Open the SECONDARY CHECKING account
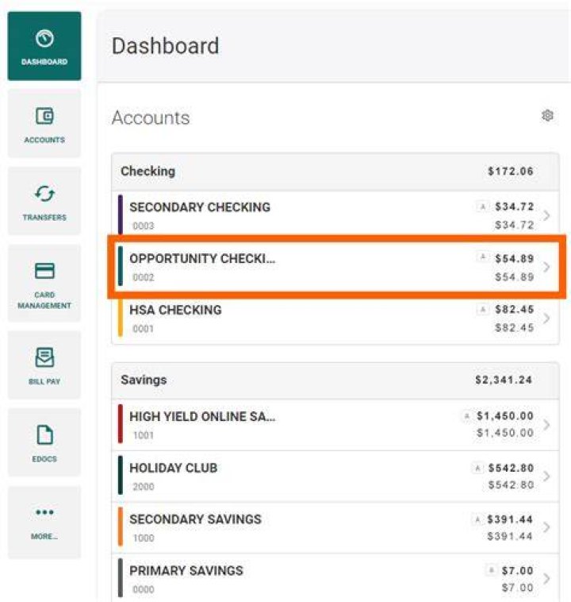Image resolution: width=571 pixels, height=602 pixels. click(x=335, y=215)
